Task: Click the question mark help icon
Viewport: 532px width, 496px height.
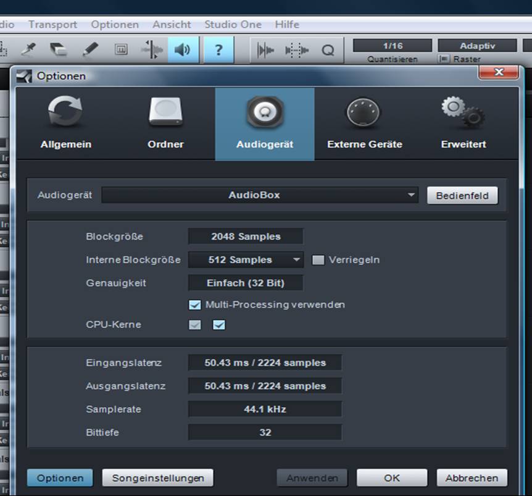Action: pyautogui.click(x=219, y=50)
